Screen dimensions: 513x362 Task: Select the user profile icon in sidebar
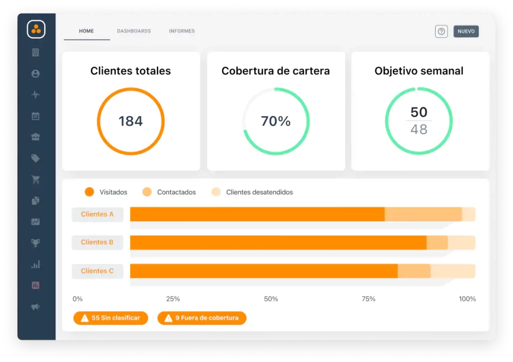pyautogui.click(x=35, y=73)
